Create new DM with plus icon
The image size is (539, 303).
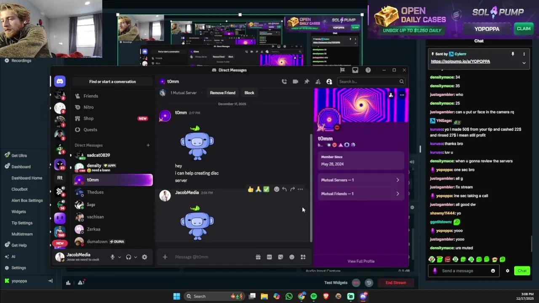coord(148,145)
